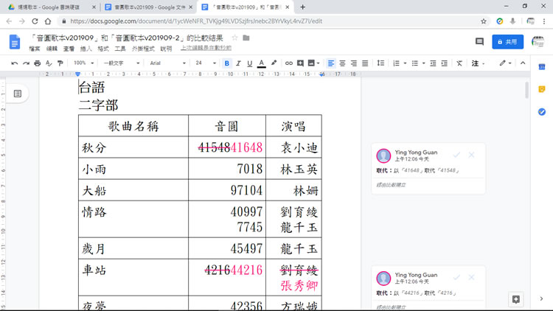Viewport: 553px width, 311px height.
Task: Expand the 100% zoom dropdown
Action: point(83,63)
